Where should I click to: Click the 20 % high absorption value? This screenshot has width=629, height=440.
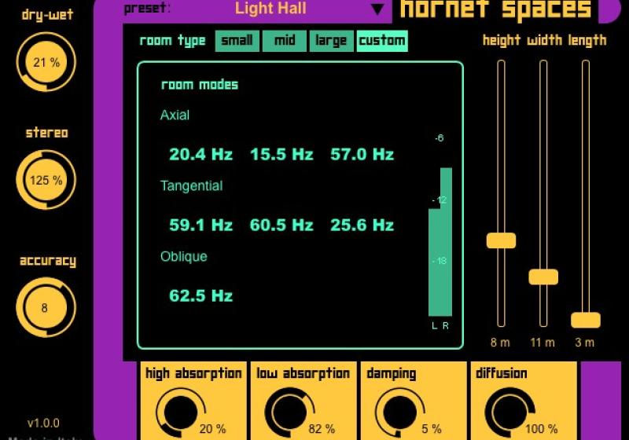pyautogui.click(x=212, y=429)
